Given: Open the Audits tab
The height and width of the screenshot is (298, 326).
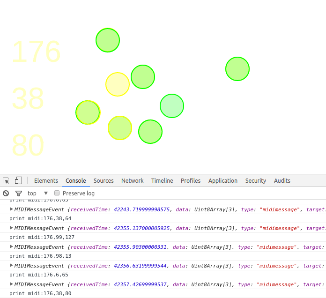Looking at the screenshot, I should point(282,181).
